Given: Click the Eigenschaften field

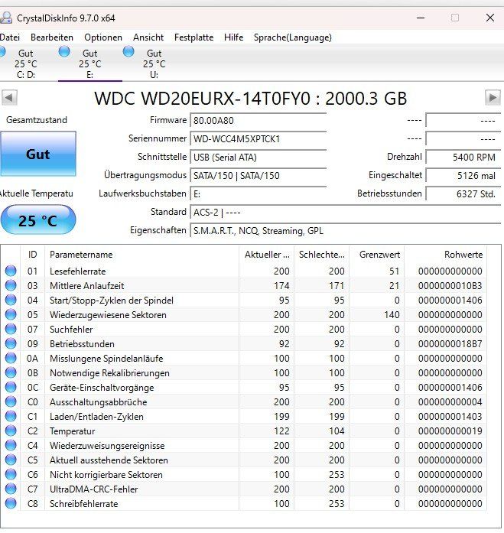Looking at the screenshot, I should click(345, 231).
